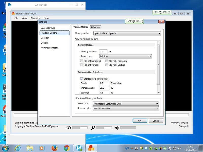
Task: Enable Flip right vertical checkbox
Action: pos(107,65)
